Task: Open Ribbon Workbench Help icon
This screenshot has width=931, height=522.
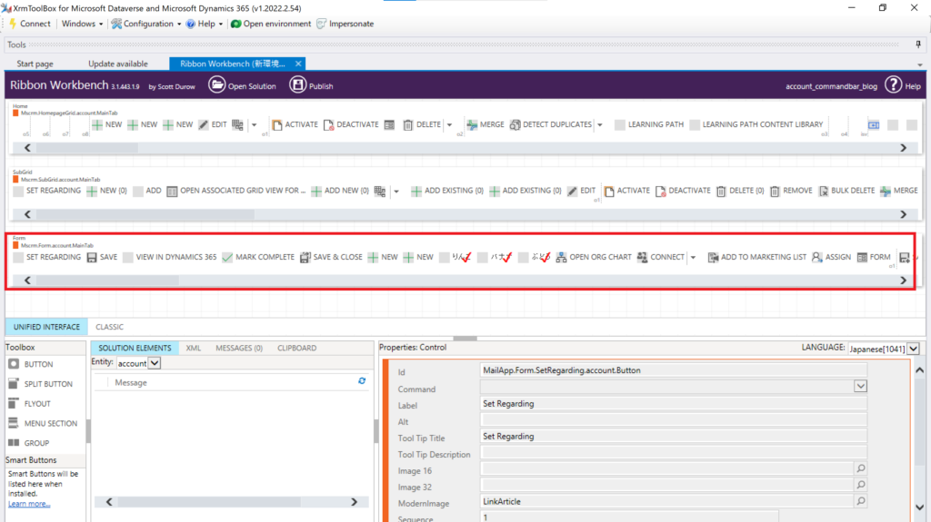Action: point(893,85)
